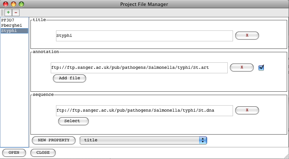Screen dimensions: 289x159
Task: Click the Add file button
Action: (x=70, y=78)
